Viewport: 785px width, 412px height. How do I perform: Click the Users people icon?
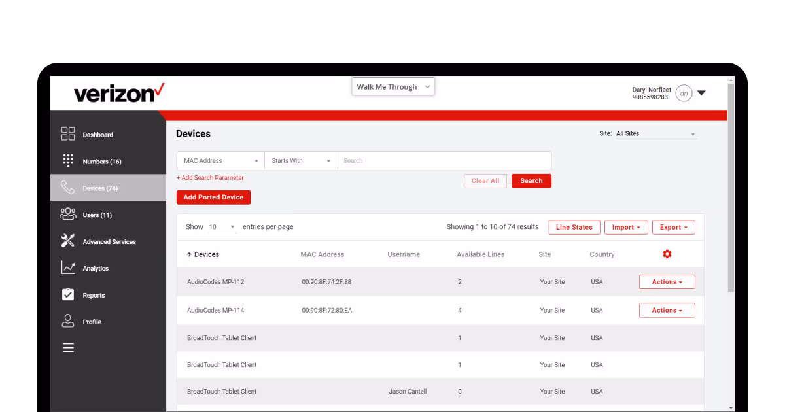point(68,214)
